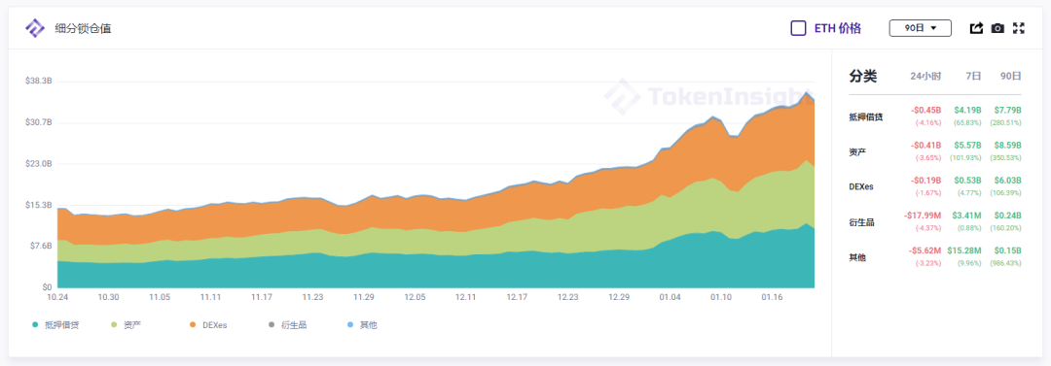Image resolution: width=1051 pixels, height=366 pixels.
Task: Select the 24小时 column header
Action: 925,77
